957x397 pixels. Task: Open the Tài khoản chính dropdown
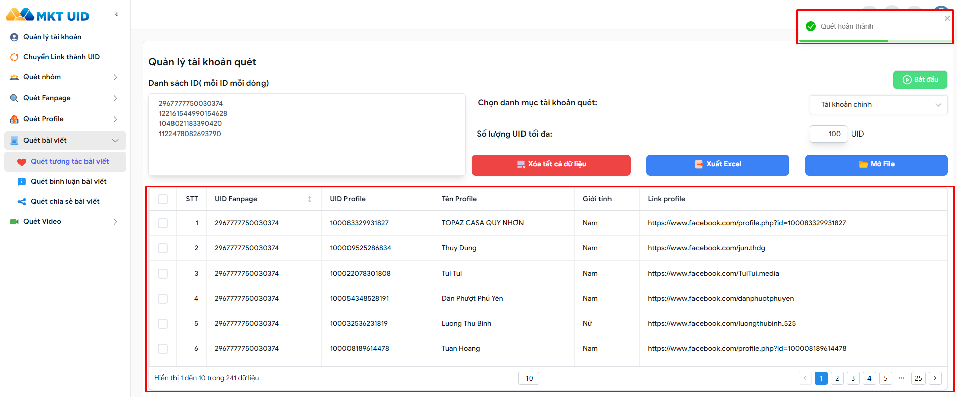tap(879, 105)
